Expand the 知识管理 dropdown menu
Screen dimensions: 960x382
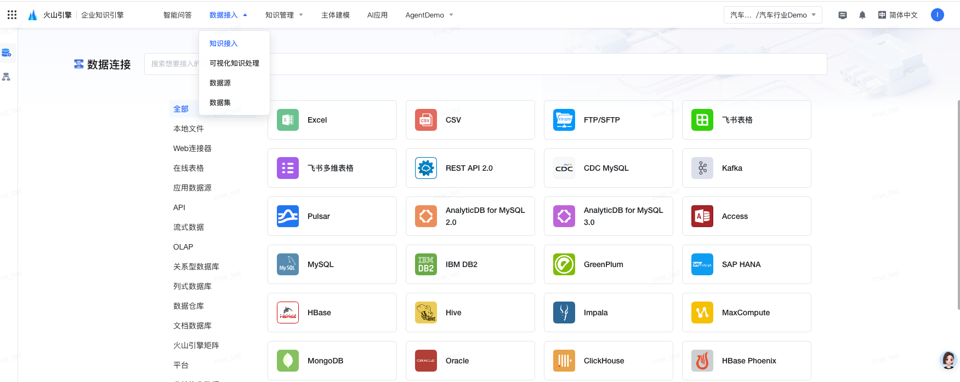283,15
